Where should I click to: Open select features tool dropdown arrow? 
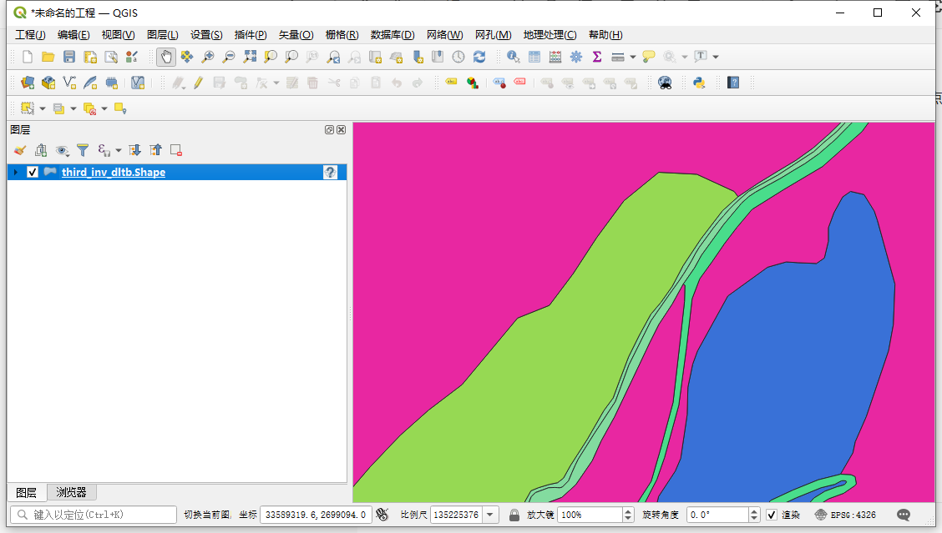pyautogui.click(x=43, y=108)
